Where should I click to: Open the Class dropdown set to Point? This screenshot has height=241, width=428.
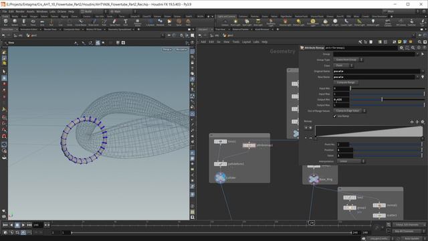coord(343,66)
